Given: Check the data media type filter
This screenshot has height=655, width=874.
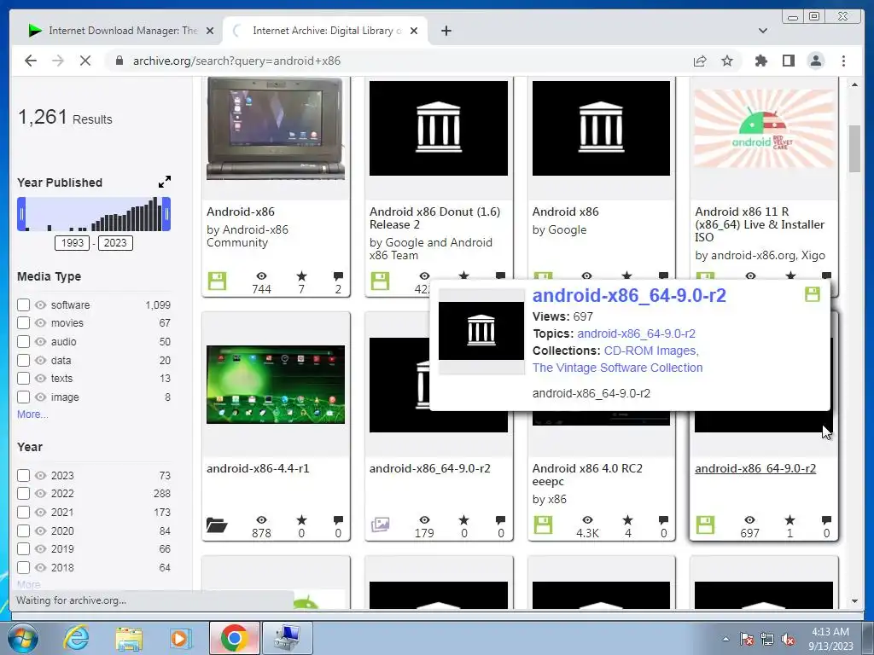Looking at the screenshot, I should tap(23, 361).
